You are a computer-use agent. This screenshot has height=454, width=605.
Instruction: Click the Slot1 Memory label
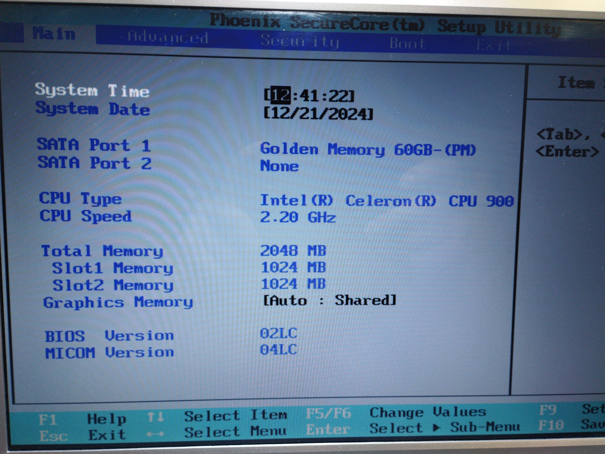(x=113, y=268)
